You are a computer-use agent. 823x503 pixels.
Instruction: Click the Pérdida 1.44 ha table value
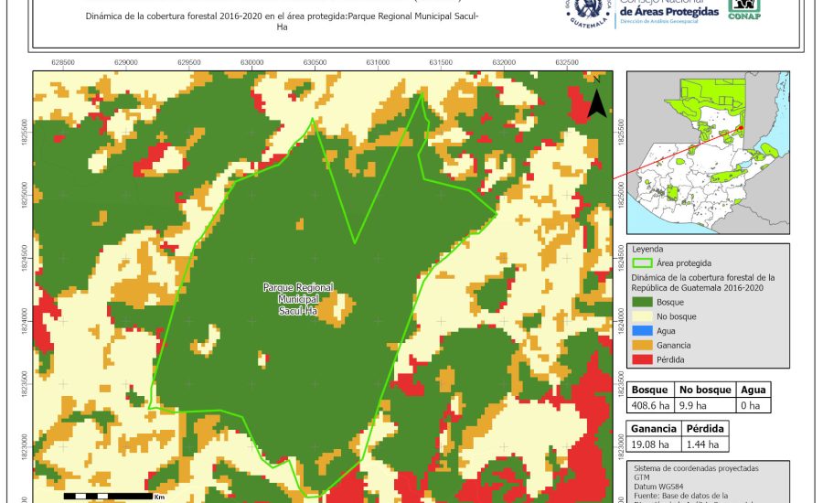point(704,444)
